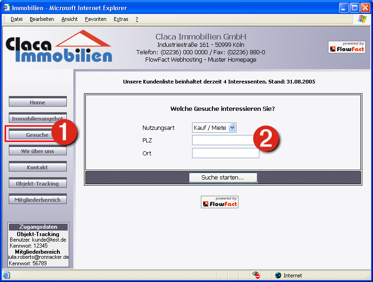
Task: Open Wir über uns page
Action: 38,151
